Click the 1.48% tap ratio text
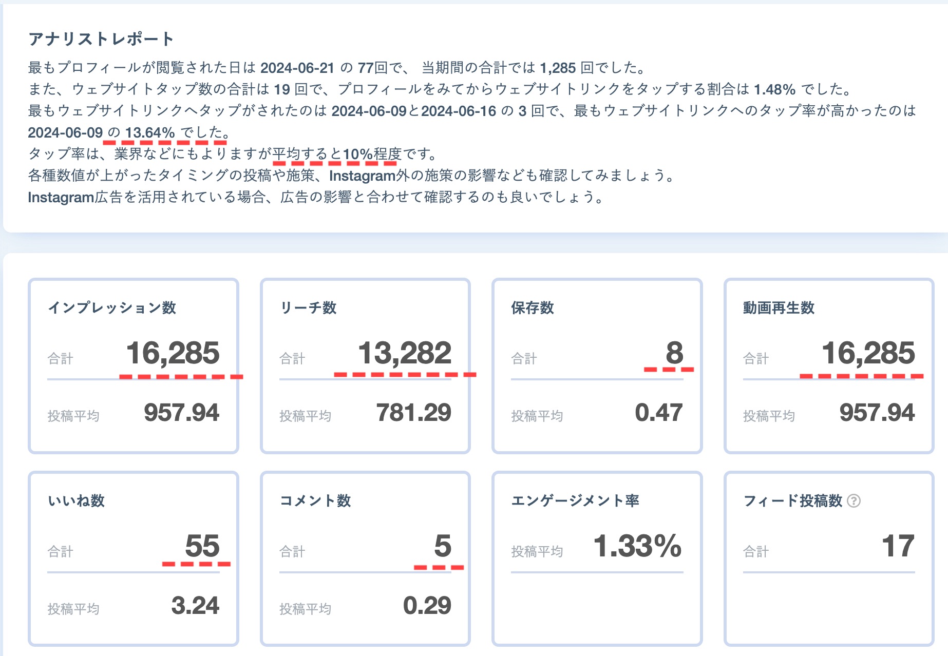The width and height of the screenshot is (948, 656). click(774, 89)
